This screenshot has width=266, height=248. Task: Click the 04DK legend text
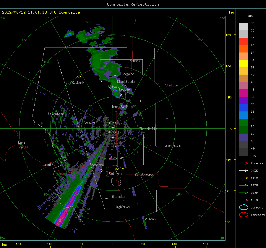(254, 170)
